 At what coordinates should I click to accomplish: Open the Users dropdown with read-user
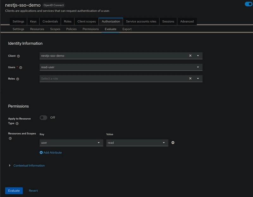point(121,67)
